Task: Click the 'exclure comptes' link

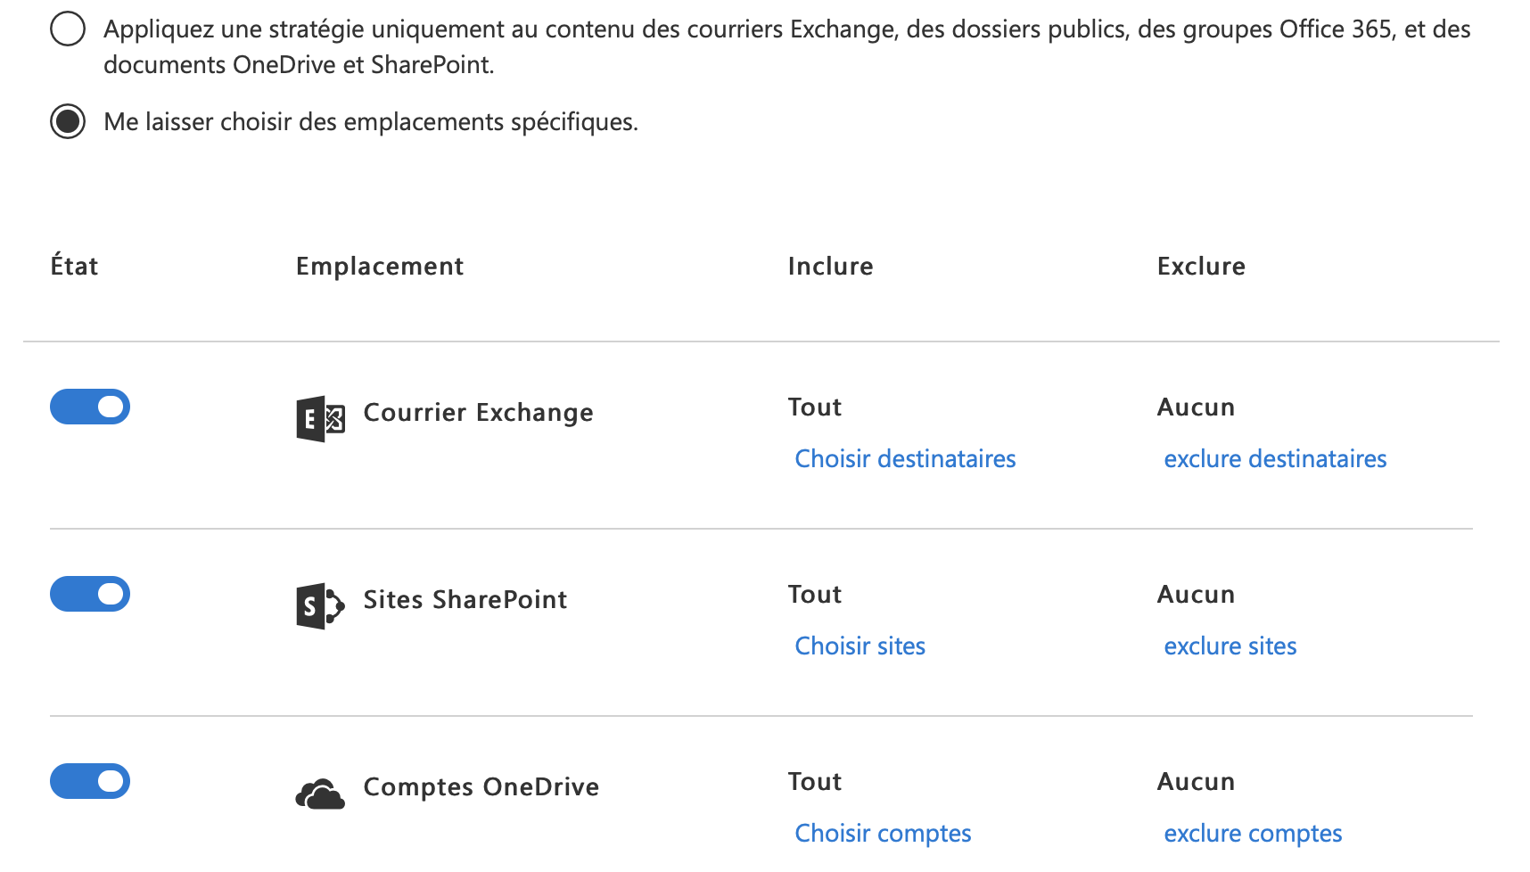Action: coord(1253,833)
